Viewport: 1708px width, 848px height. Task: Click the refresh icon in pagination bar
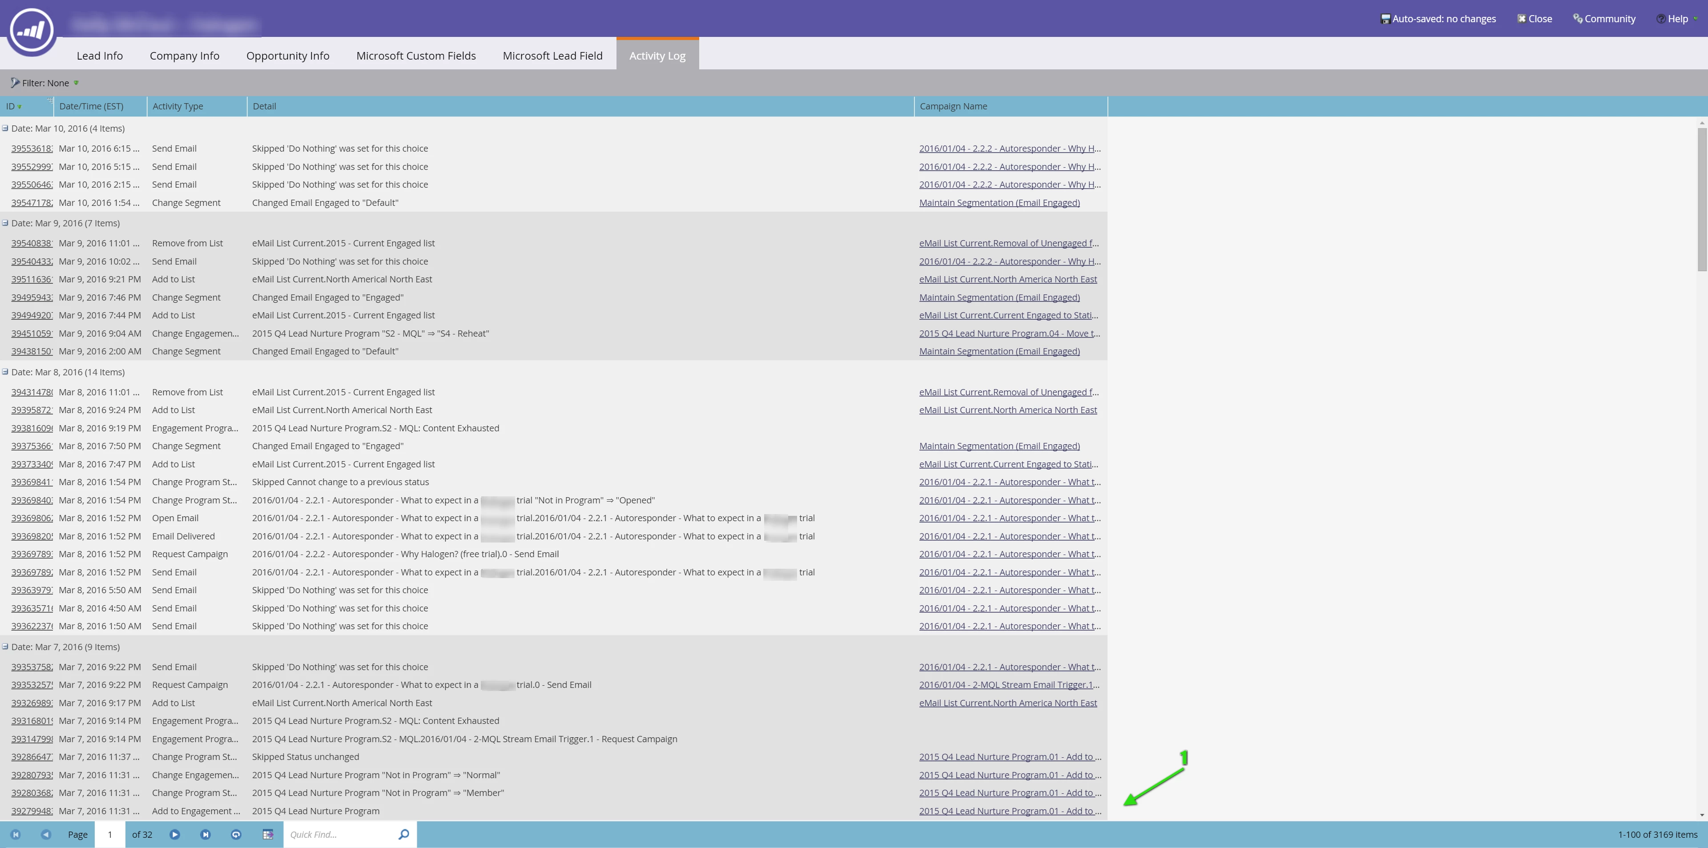(x=236, y=834)
